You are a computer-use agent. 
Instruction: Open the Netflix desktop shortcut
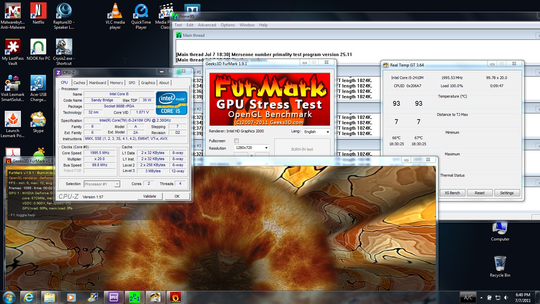pos(38,14)
